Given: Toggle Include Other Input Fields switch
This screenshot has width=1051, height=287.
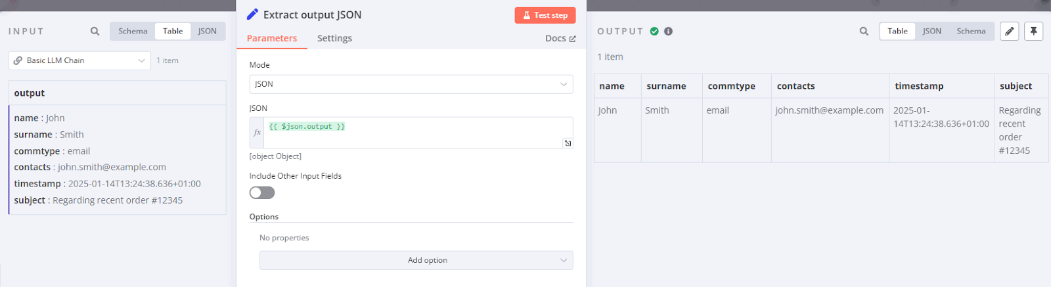Looking at the screenshot, I should click(x=262, y=192).
